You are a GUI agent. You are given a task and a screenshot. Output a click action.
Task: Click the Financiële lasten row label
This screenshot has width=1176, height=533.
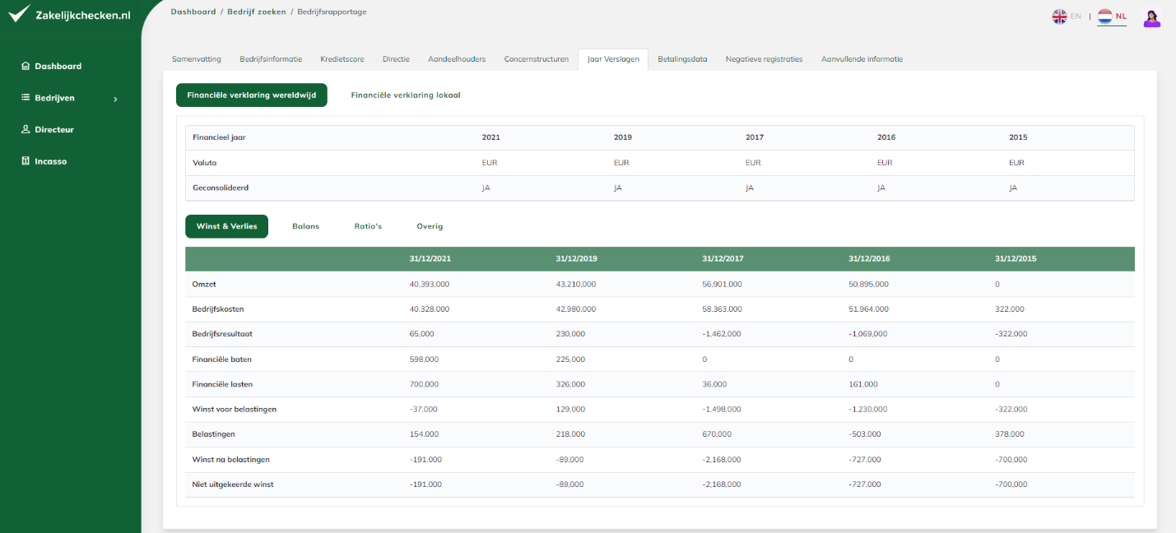pyautogui.click(x=223, y=384)
